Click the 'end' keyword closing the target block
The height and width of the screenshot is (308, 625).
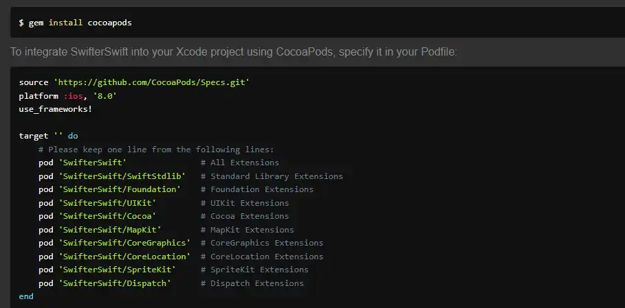pyautogui.click(x=26, y=296)
